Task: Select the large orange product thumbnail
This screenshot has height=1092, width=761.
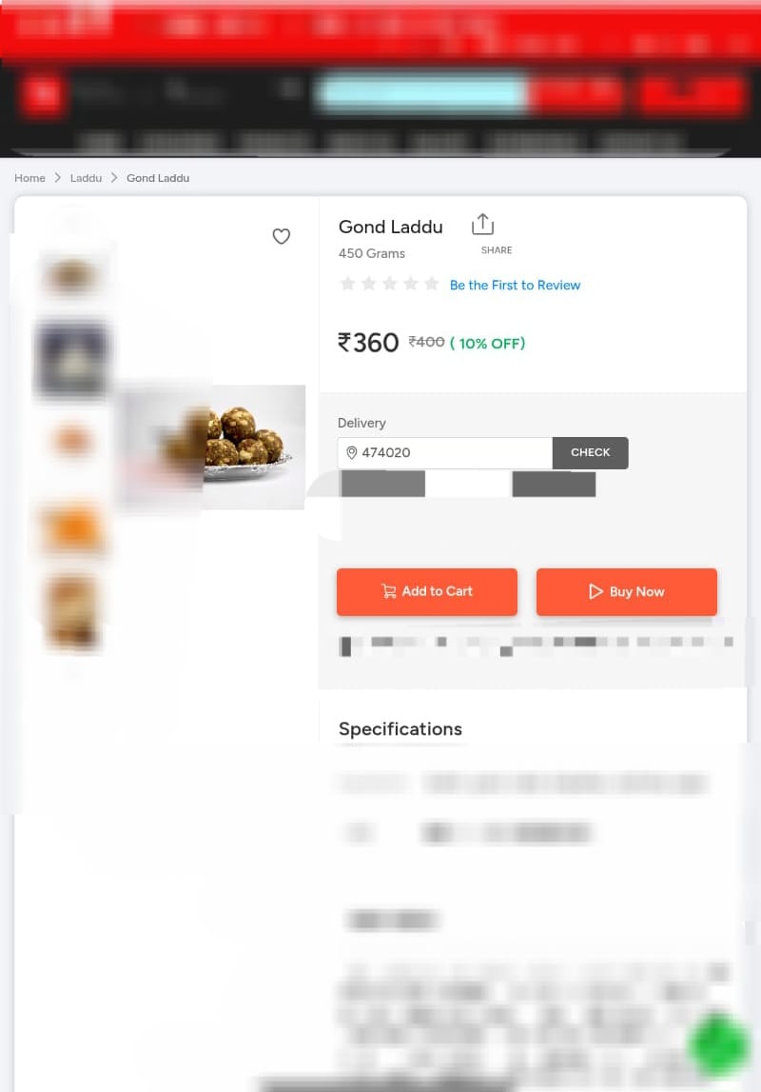Action: (72, 528)
